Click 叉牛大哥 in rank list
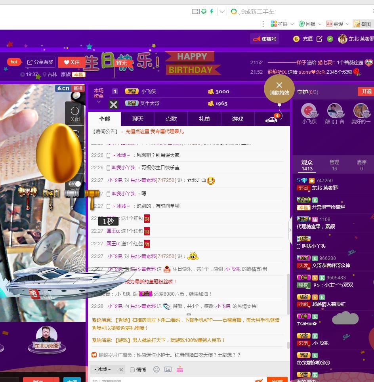This screenshot has height=382, width=374. tap(150, 103)
